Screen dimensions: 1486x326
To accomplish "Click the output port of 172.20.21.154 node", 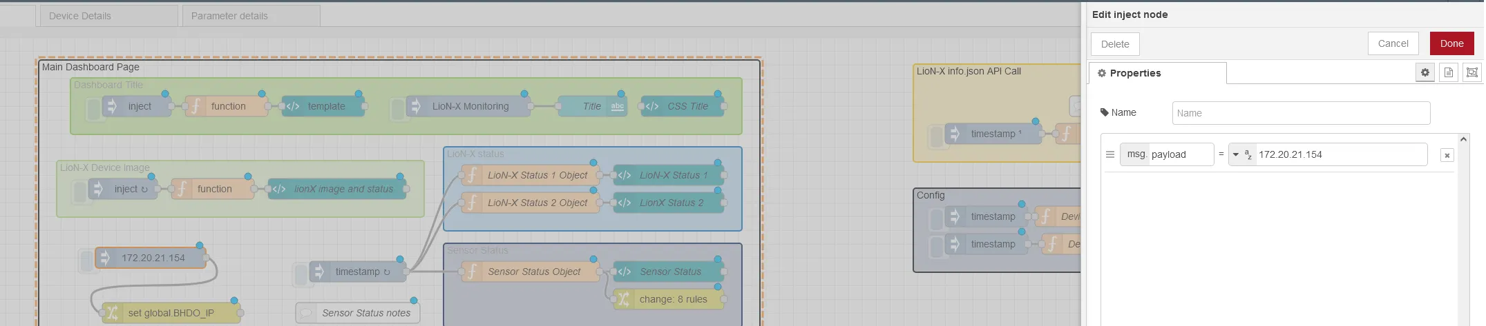I will [206, 258].
